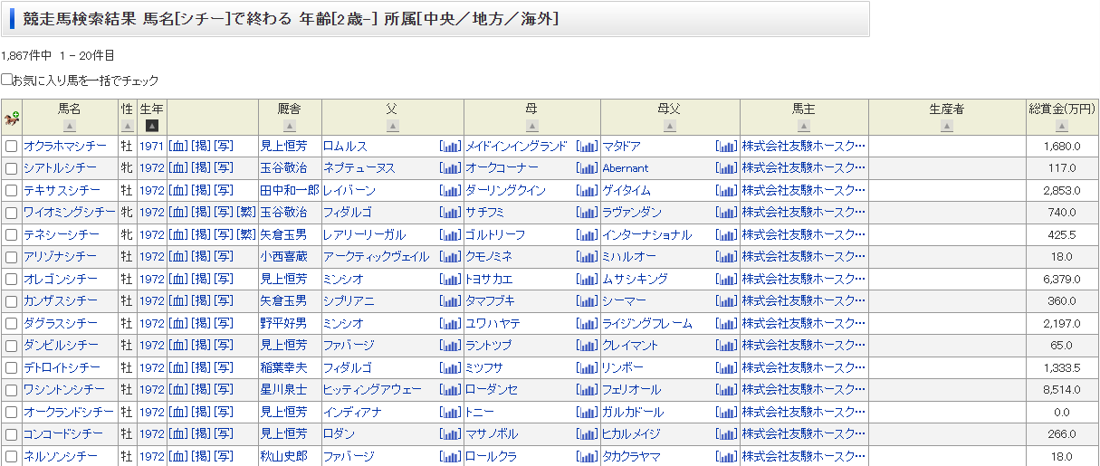Sort by 性 column arrow
The image size is (1100, 466).
click(x=127, y=126)
